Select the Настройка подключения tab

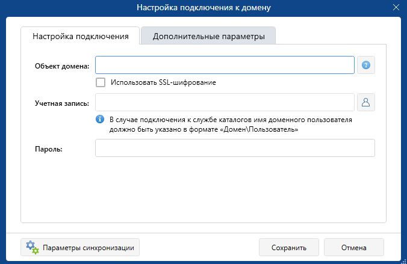click(81, 36)
